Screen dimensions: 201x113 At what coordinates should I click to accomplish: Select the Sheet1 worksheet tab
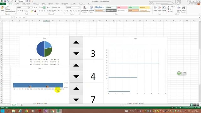click(14, 105)
